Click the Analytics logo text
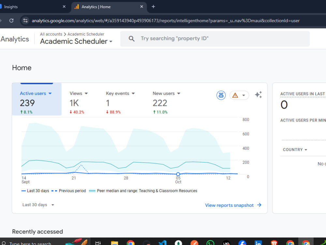326x245 pixels. click(x=15, y=39)
